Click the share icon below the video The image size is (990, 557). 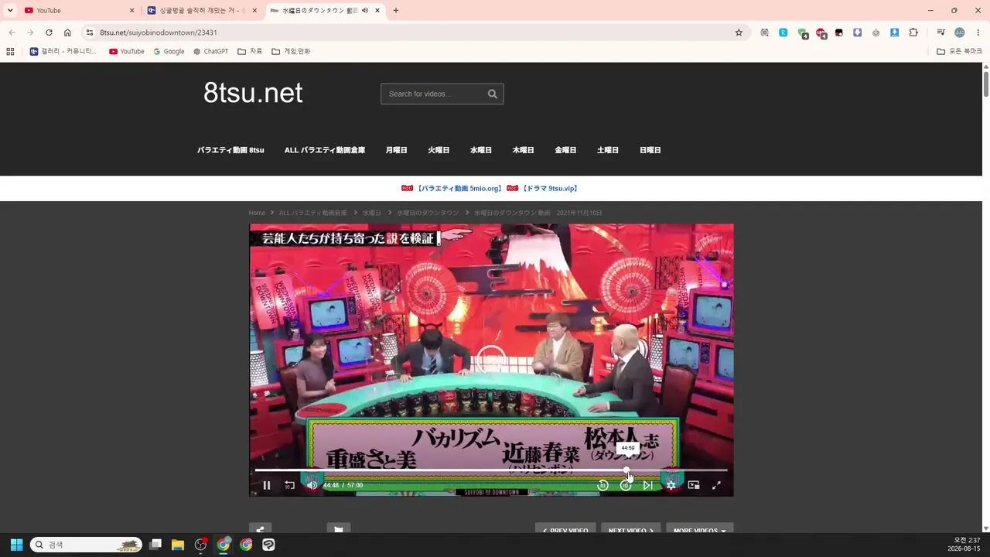tap(260, 530)
